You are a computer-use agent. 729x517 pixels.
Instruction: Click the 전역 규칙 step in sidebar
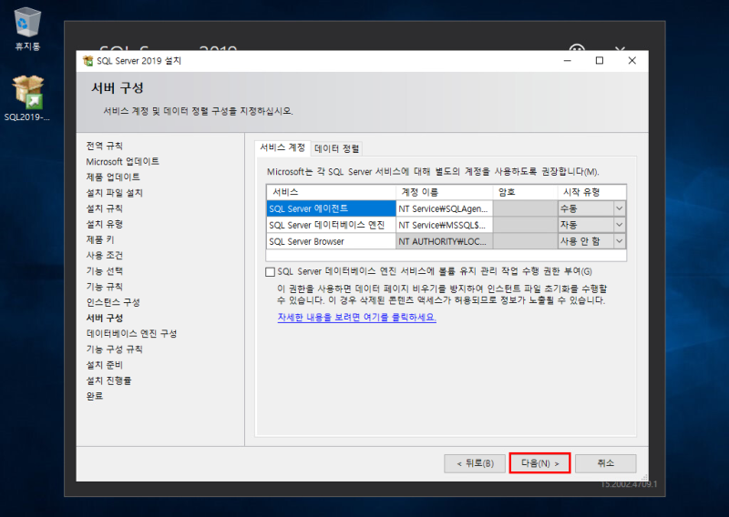tap(104, 146)
